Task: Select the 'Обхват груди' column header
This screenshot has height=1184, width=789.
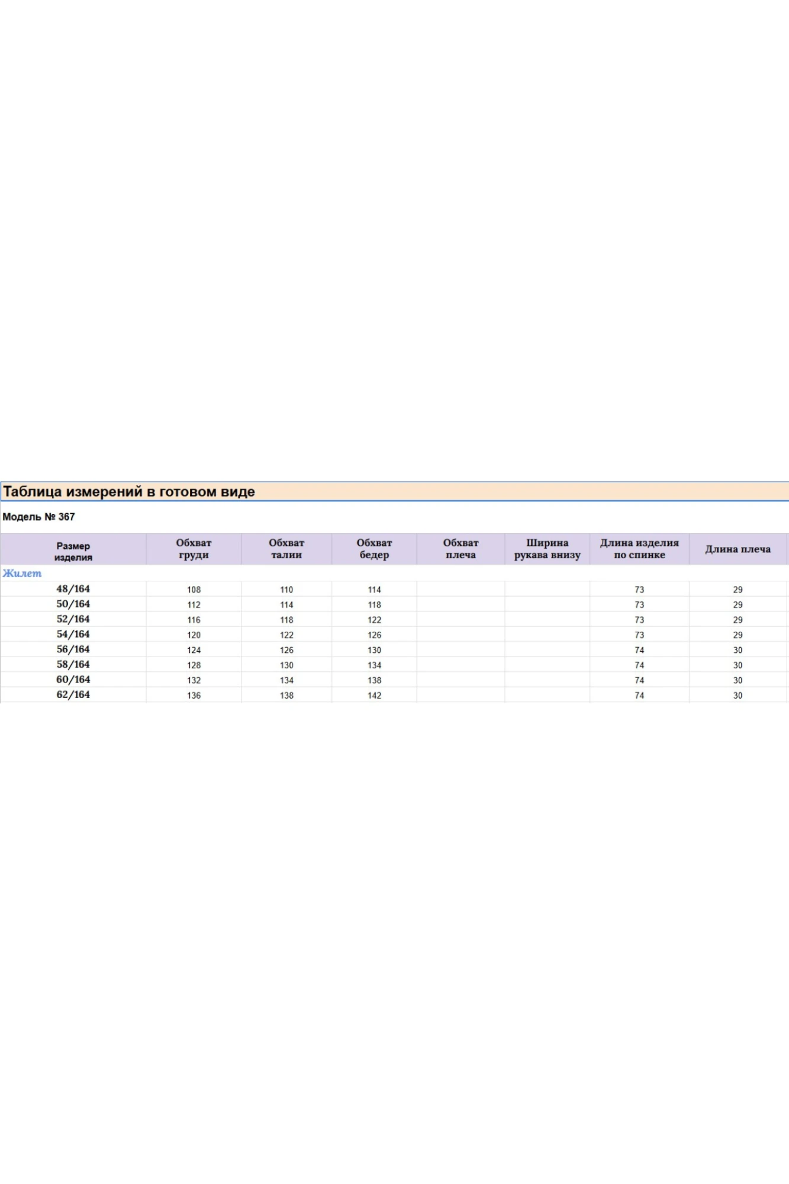Action: pyautogui.click(x=194, y=549)
